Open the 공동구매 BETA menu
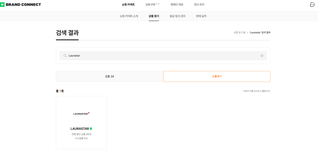The height and width of the screenshot is (156, 318). click(152, 5)
